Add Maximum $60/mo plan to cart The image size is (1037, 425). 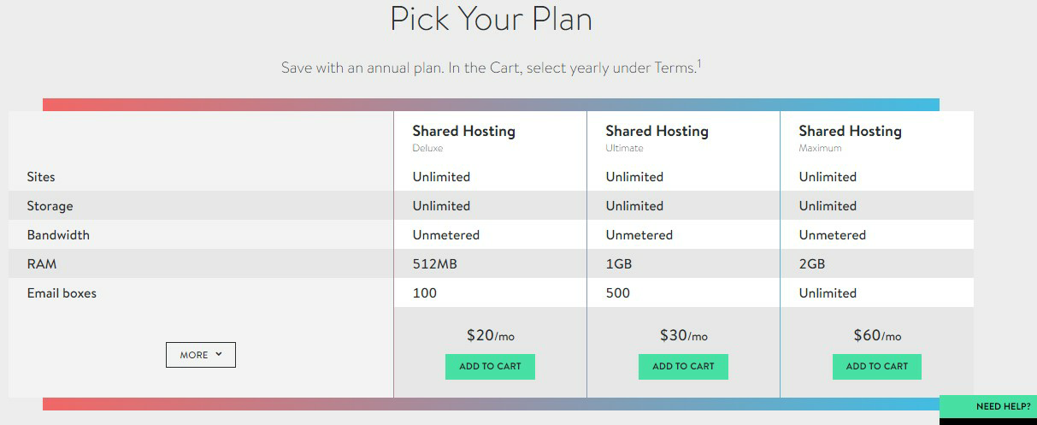click(877, 366)
